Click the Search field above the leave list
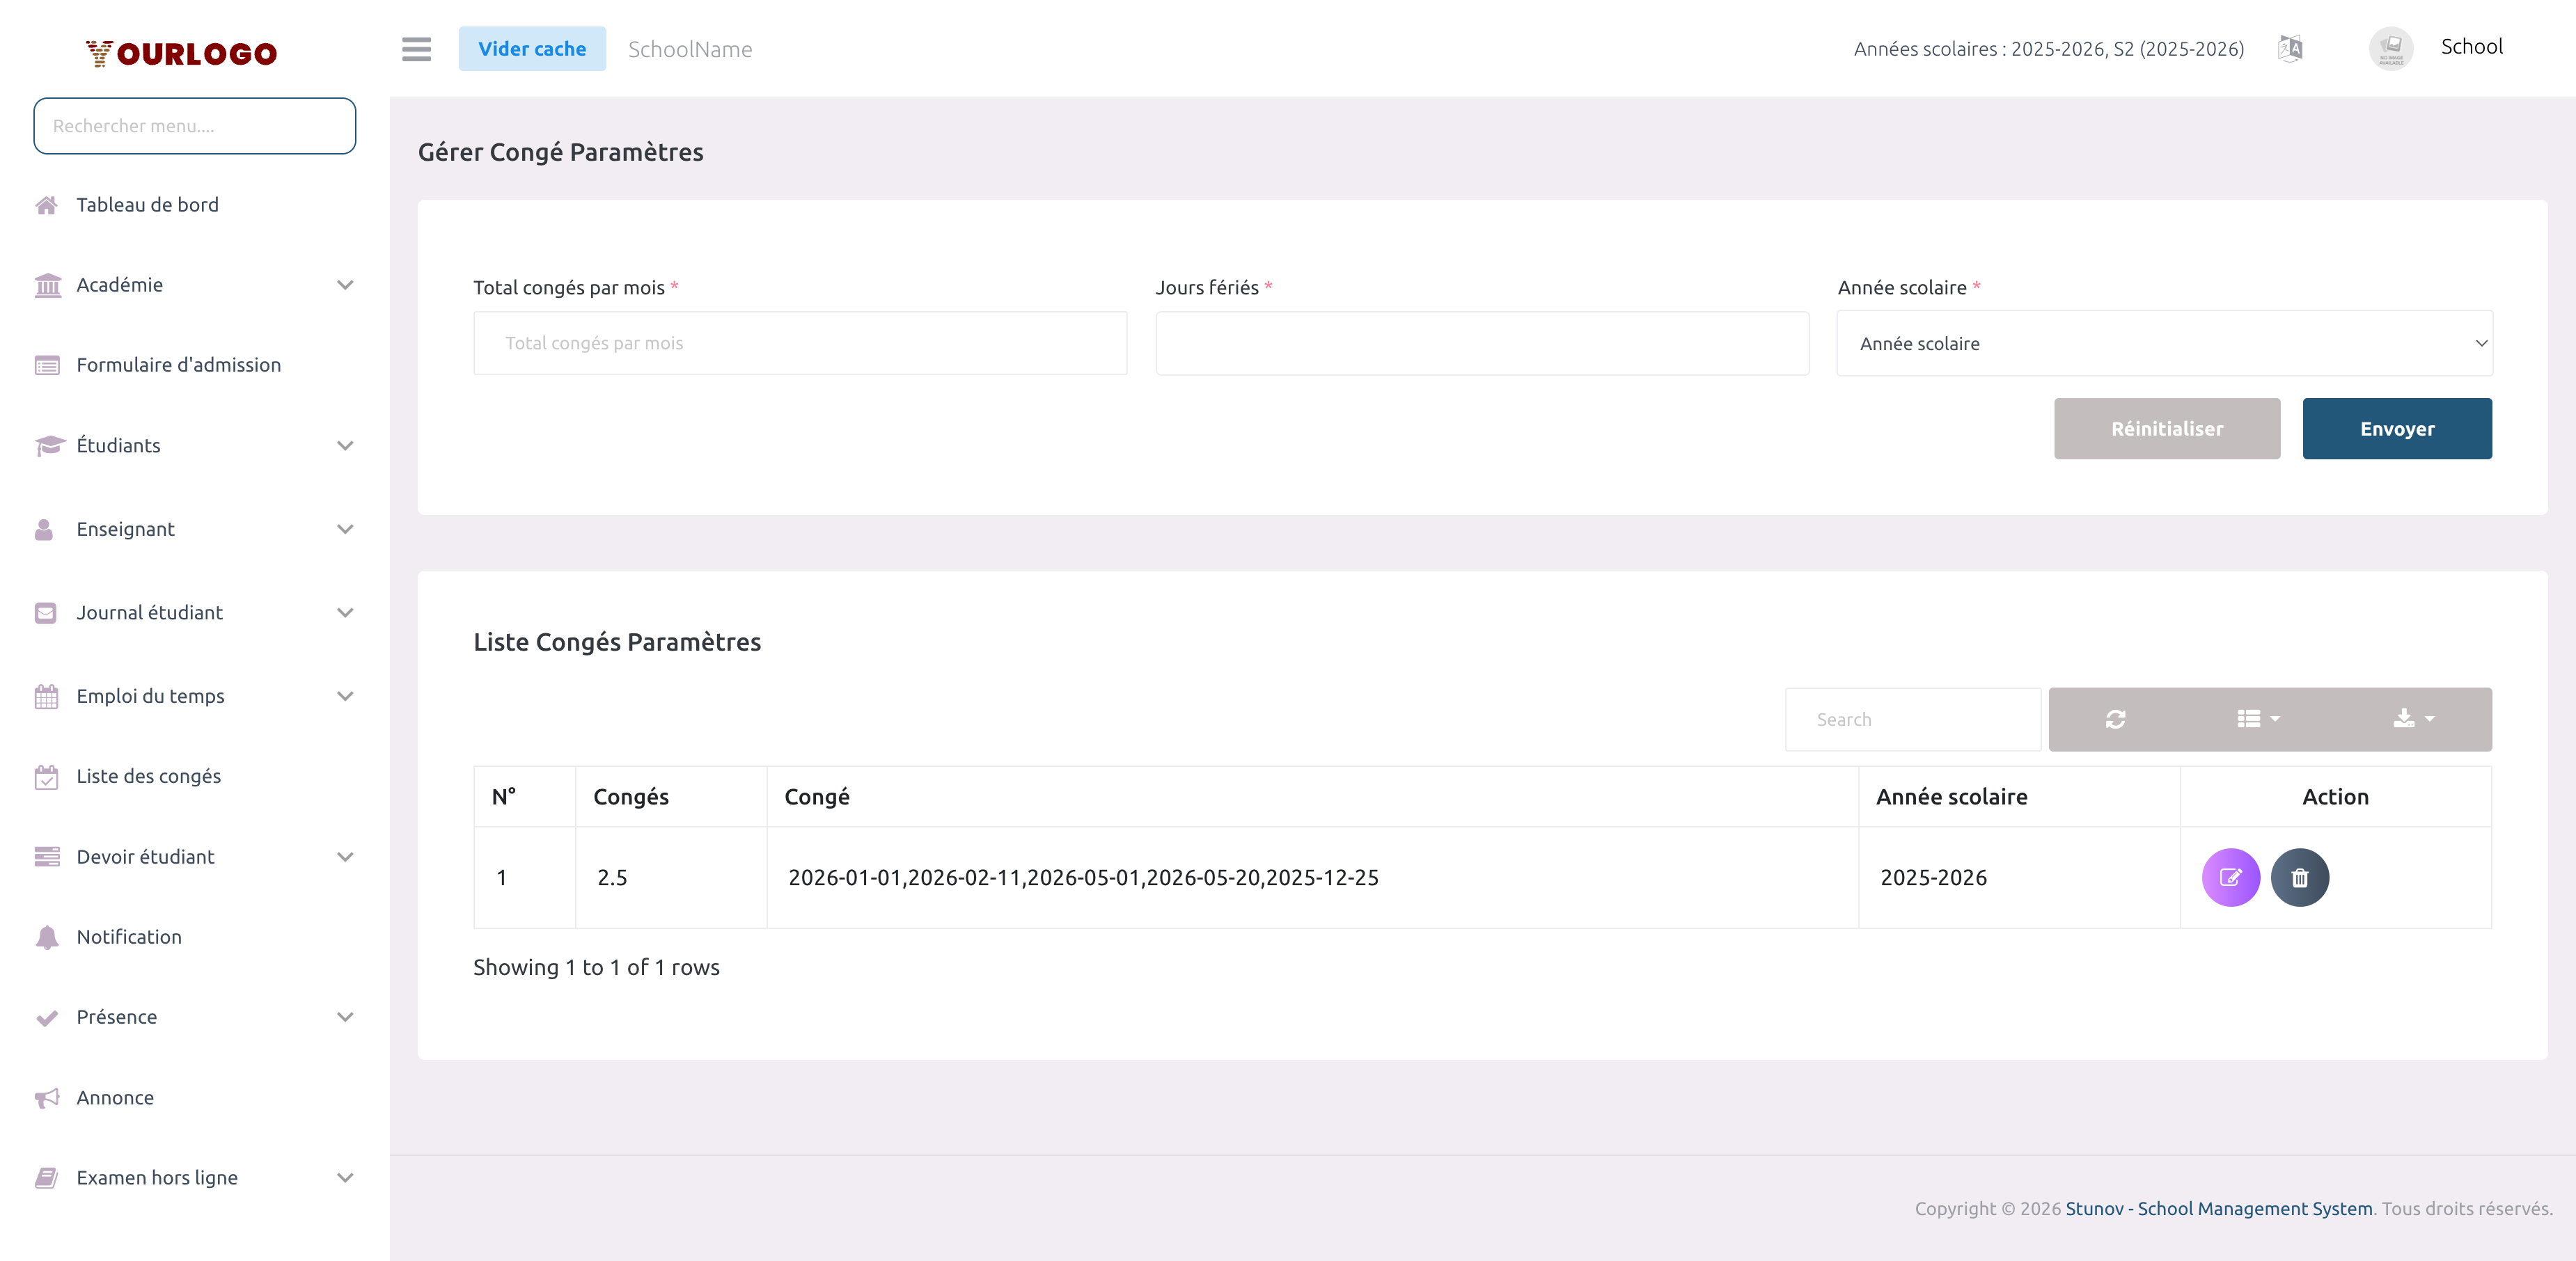This screenshot has width=2576, height=1261. tap(1911, 718)
